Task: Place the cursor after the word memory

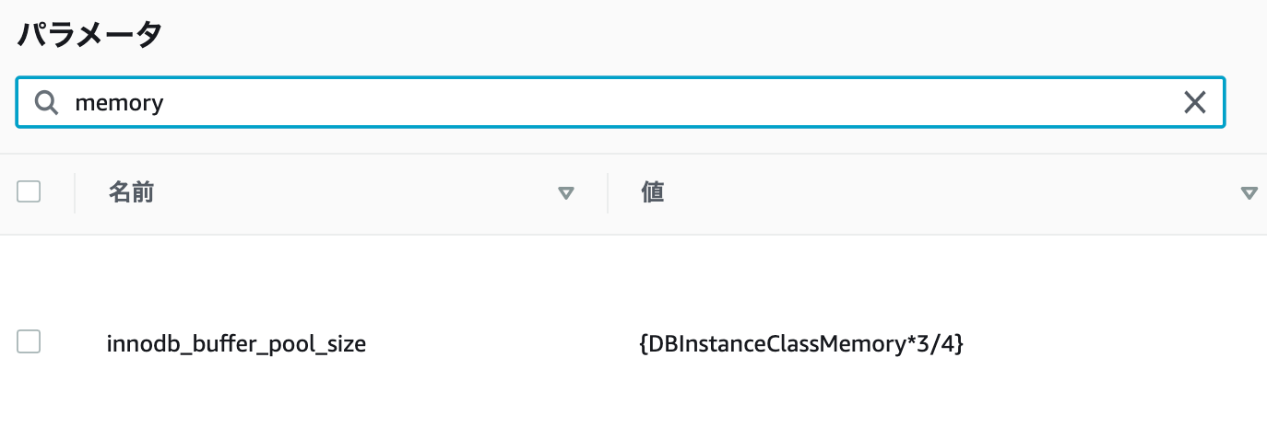Action: click(x=165, y=102)
